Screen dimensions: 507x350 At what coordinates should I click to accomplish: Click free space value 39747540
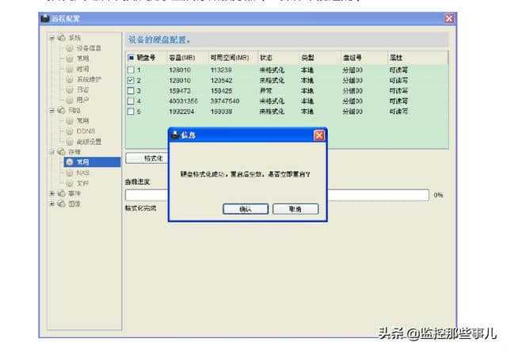pyautogui.click(x=225, y=101)
